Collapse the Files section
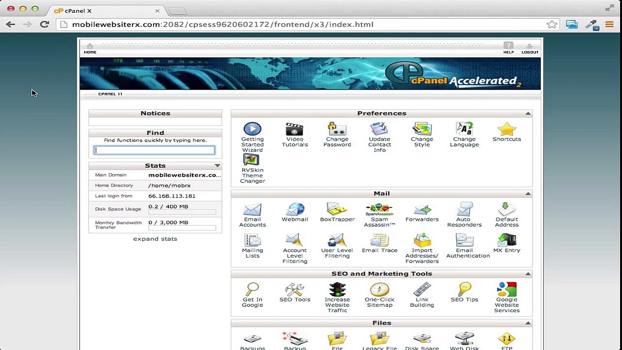622x350 pixels. pyautogui.click(x=528, y=323)
